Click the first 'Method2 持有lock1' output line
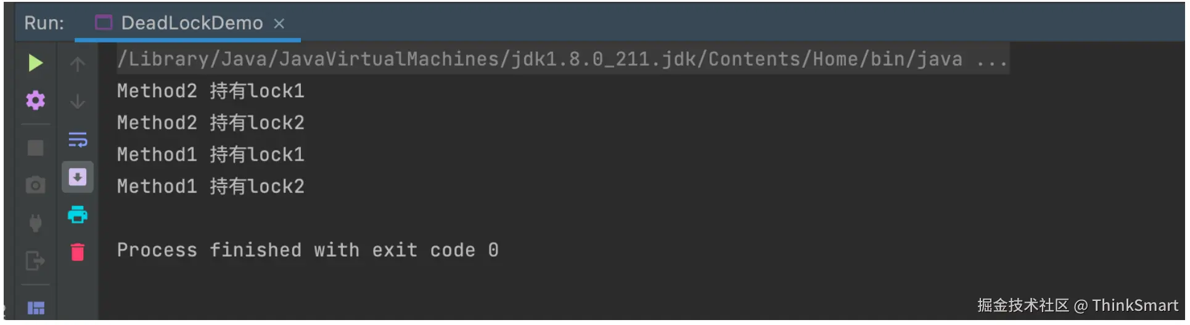Screen dimensions: 1190x325 point(210,91)
